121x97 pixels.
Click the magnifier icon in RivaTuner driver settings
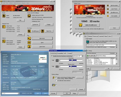(x=90, y=56)
